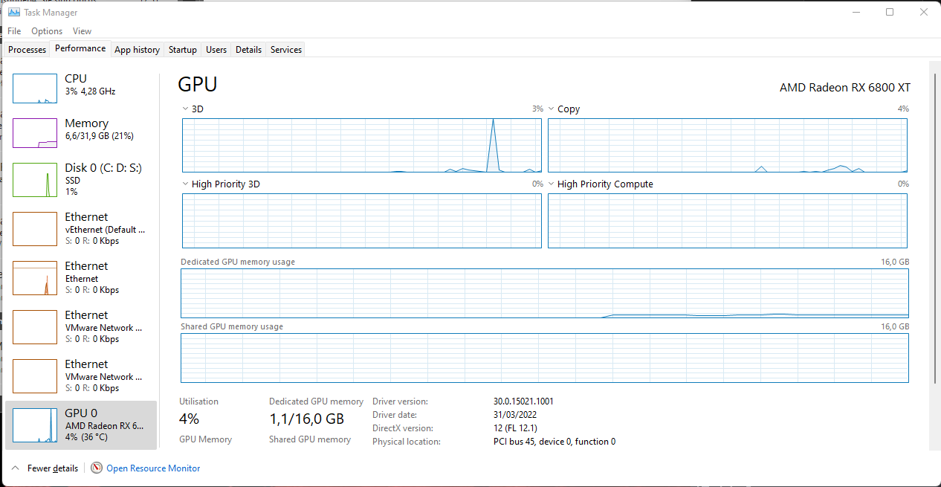Click Open Resource Monitor link
941x487 pixels.
(x=153, y=468)
